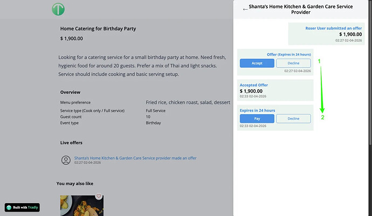
Task: Open the food thumbnail under You may also like
Action: tap(81, 205)
